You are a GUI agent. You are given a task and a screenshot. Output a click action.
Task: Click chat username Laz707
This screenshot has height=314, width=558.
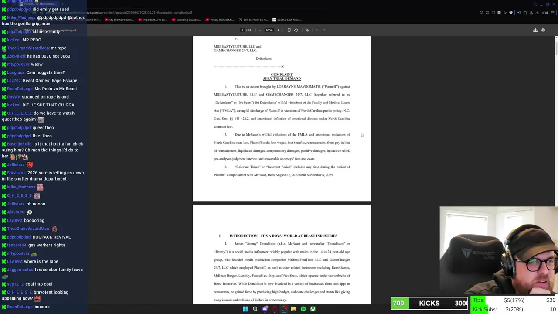pos(14,81)
